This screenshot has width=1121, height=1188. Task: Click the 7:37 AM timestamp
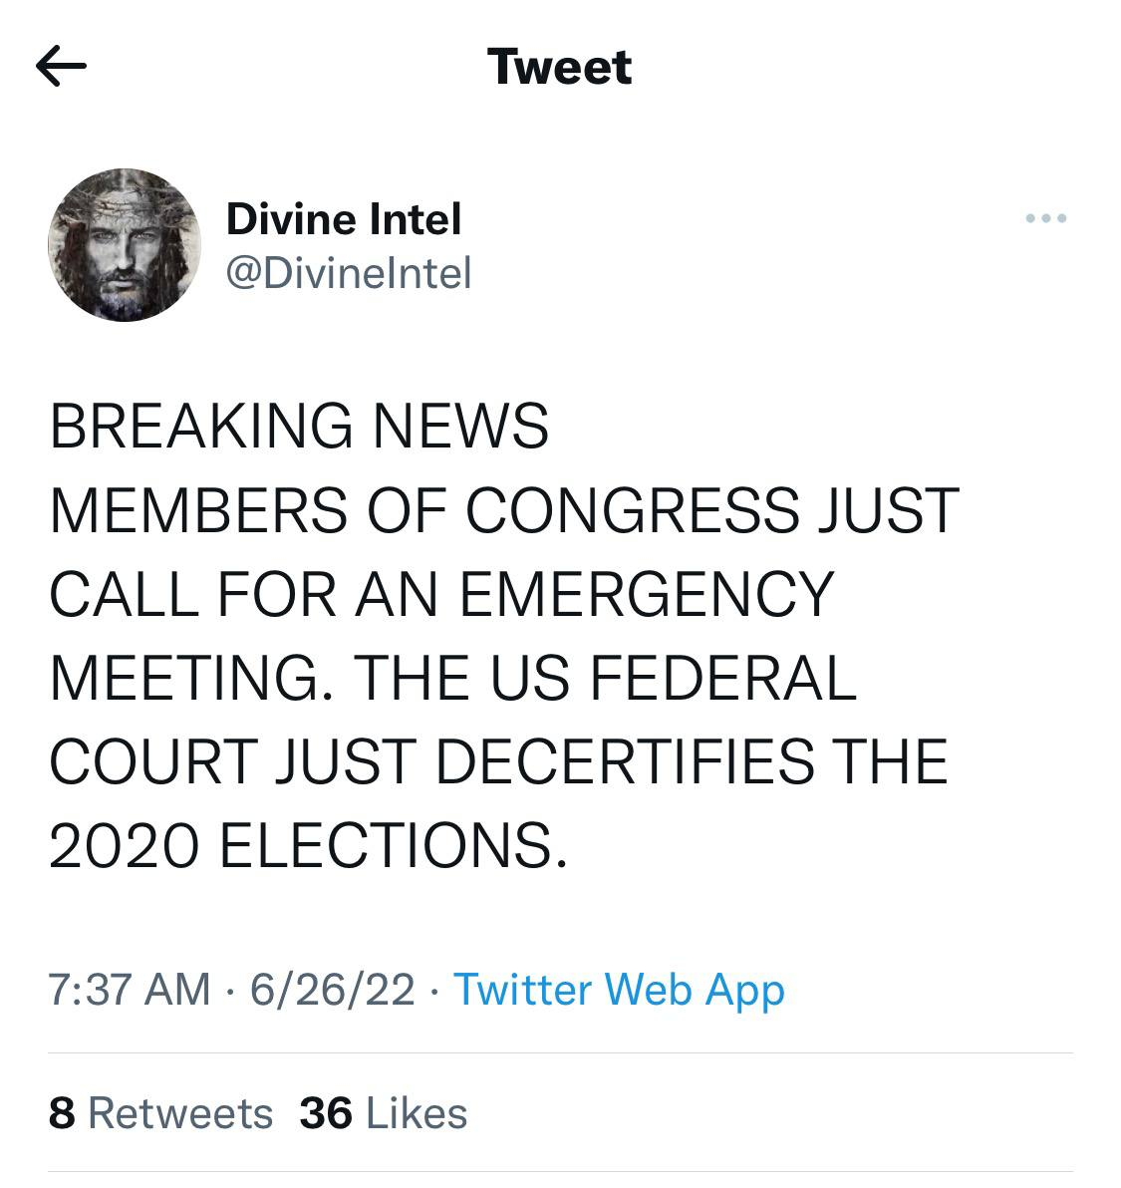coord(130,990)
